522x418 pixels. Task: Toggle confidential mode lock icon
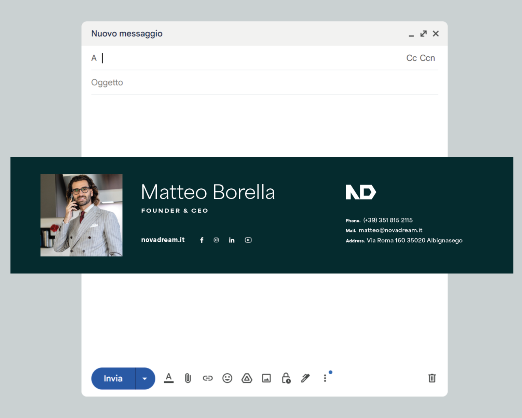pos(286,378)
